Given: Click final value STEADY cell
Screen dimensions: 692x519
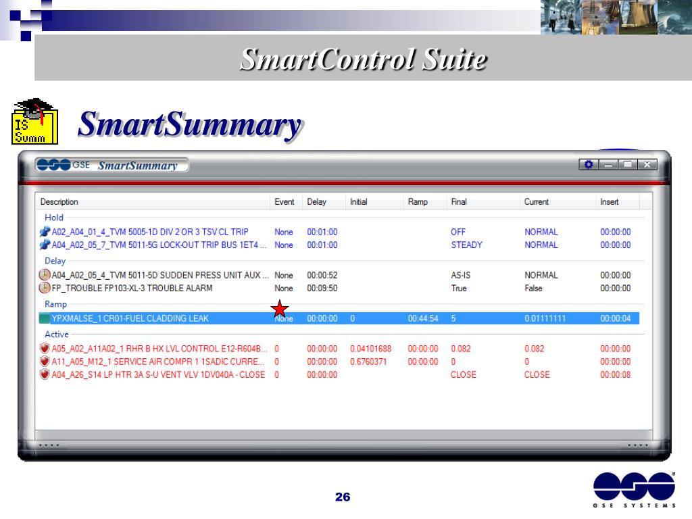Looking at the screenshot, I should [466, 245].
